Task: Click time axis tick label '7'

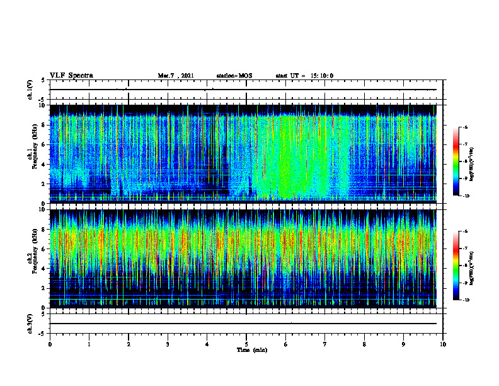Action: (x=325, y=344)
